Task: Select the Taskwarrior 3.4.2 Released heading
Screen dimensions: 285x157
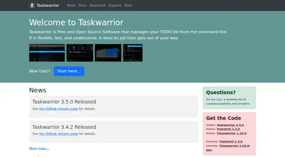Action: coord(64,127)
